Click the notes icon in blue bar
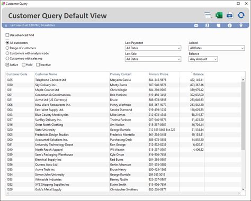 219,25
